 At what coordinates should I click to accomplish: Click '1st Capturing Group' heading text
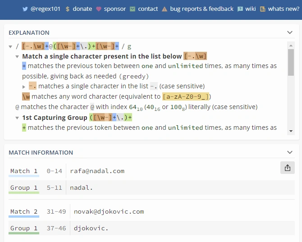(x=55, y=118)
